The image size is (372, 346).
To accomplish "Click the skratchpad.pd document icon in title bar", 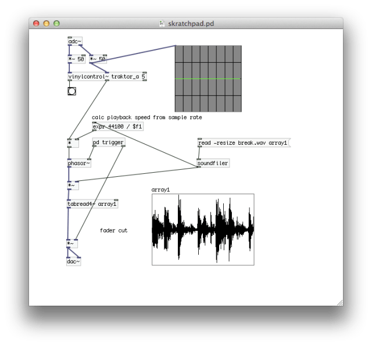I will 162,23.
